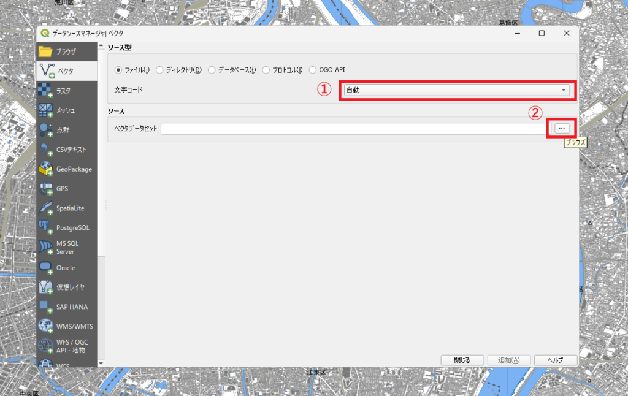Screen dimensions: 628x396
Task: Open the ブラウザ (Browser) sidebar icon
Action: point(46,51)
